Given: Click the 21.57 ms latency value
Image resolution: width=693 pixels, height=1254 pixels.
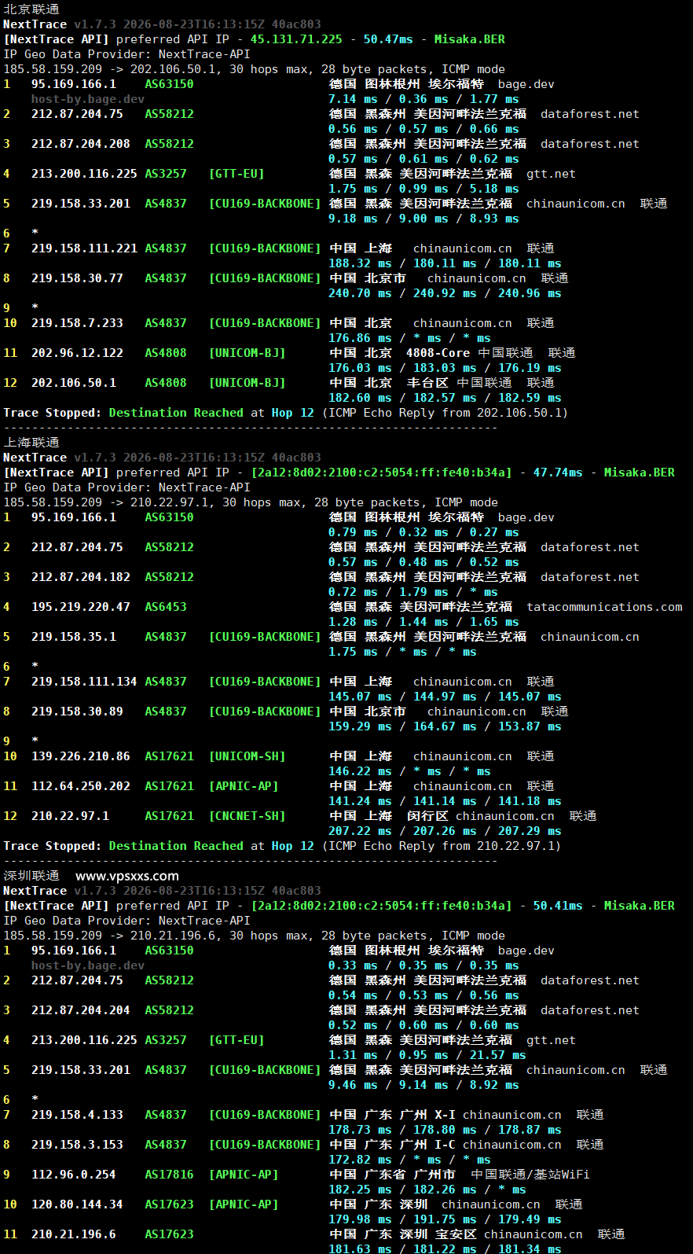Looking at the screenshot, I should 498,1055.
